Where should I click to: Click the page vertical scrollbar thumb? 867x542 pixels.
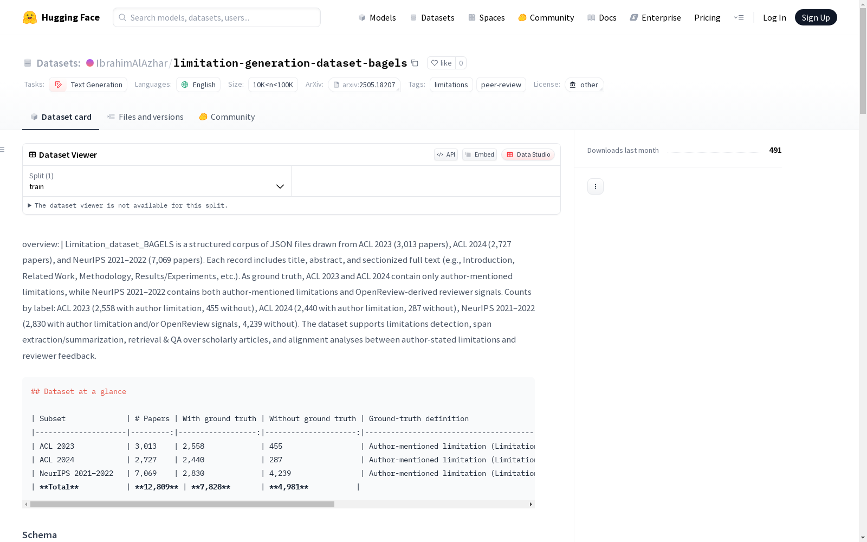click(x=863, y=61)
